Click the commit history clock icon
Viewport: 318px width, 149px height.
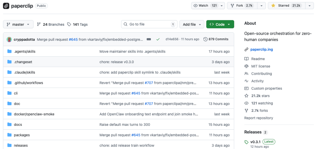click(205, 39)
